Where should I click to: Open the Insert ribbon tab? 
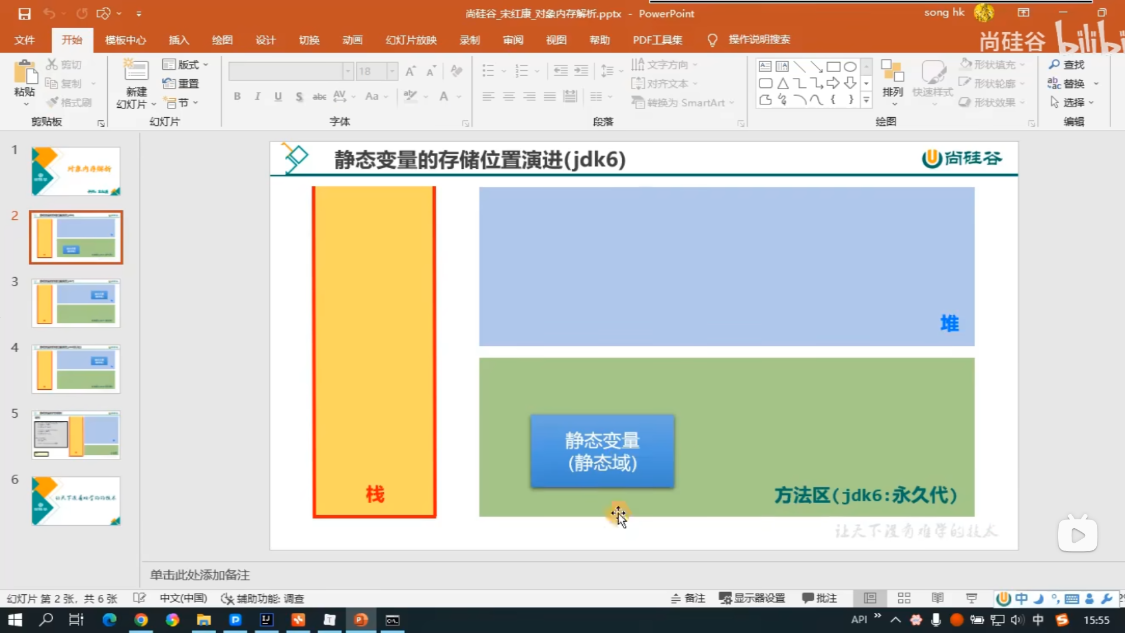click(x=179, y=40)
